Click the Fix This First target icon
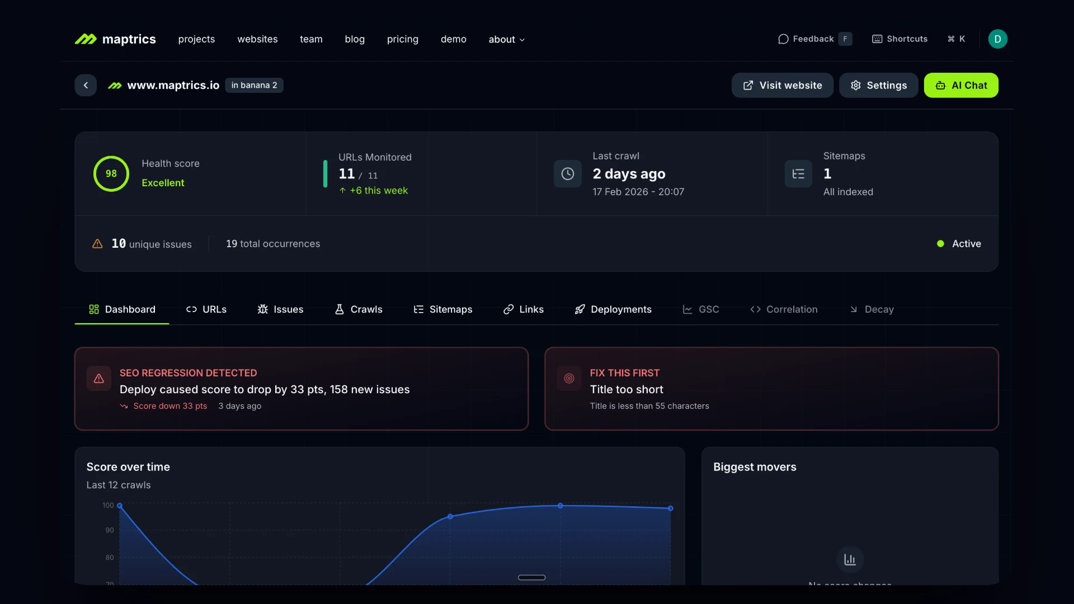Viewport: 1074px width, 604px height. [x=569, y=379]
